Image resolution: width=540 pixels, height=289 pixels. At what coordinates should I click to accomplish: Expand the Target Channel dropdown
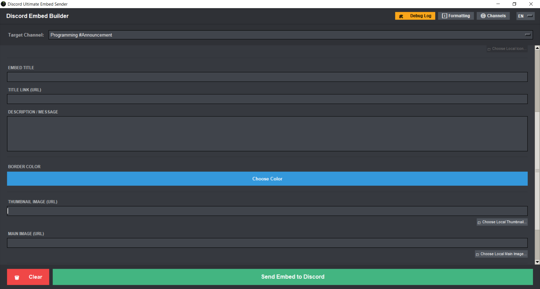tap(291, 35)
